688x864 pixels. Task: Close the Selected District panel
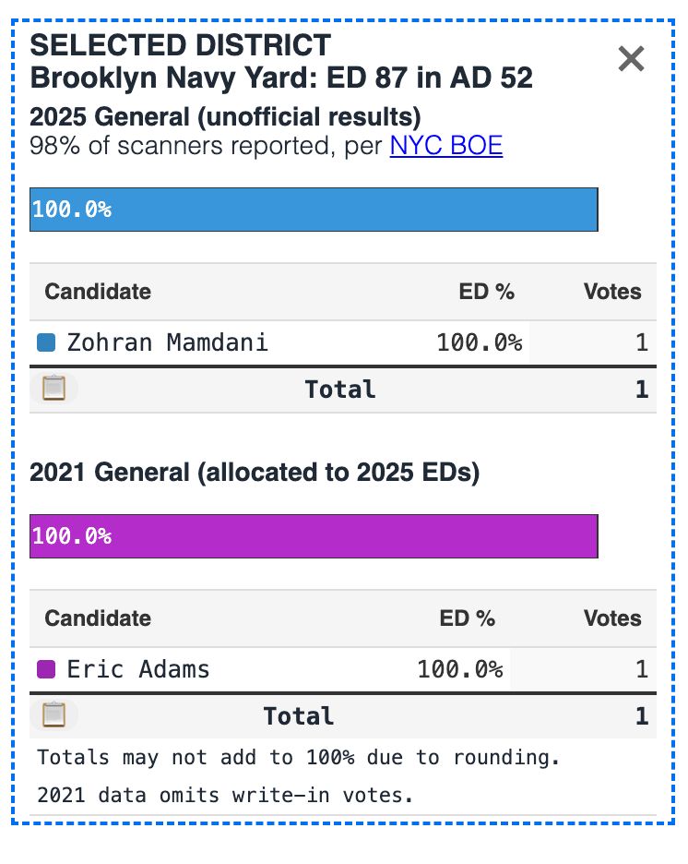point(631,60)
